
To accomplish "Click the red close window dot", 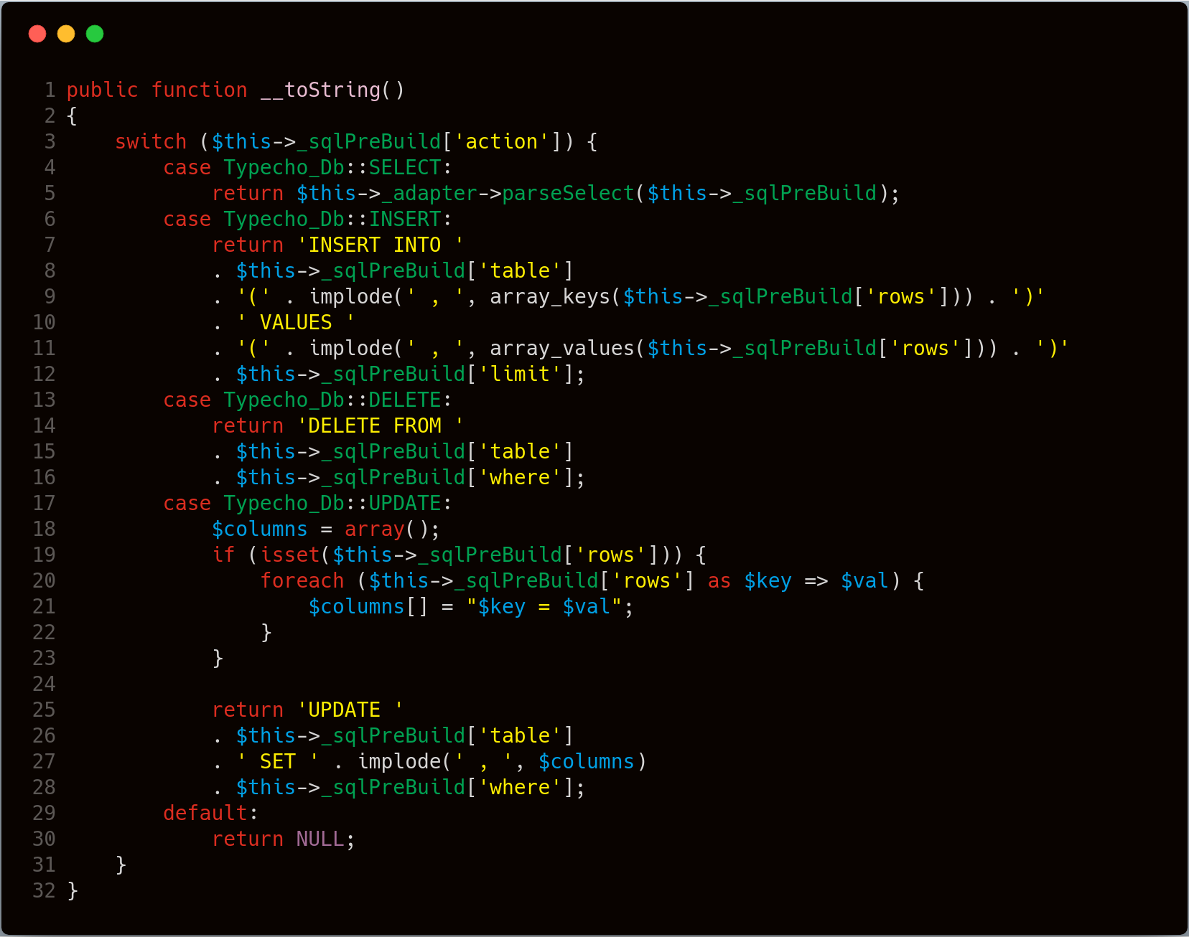I will click(x=37, y=34).
